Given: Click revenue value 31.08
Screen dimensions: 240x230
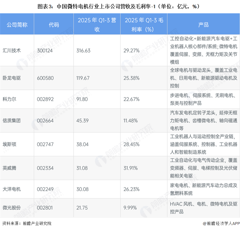Looking at the screenshot, I should click(82, 168).
